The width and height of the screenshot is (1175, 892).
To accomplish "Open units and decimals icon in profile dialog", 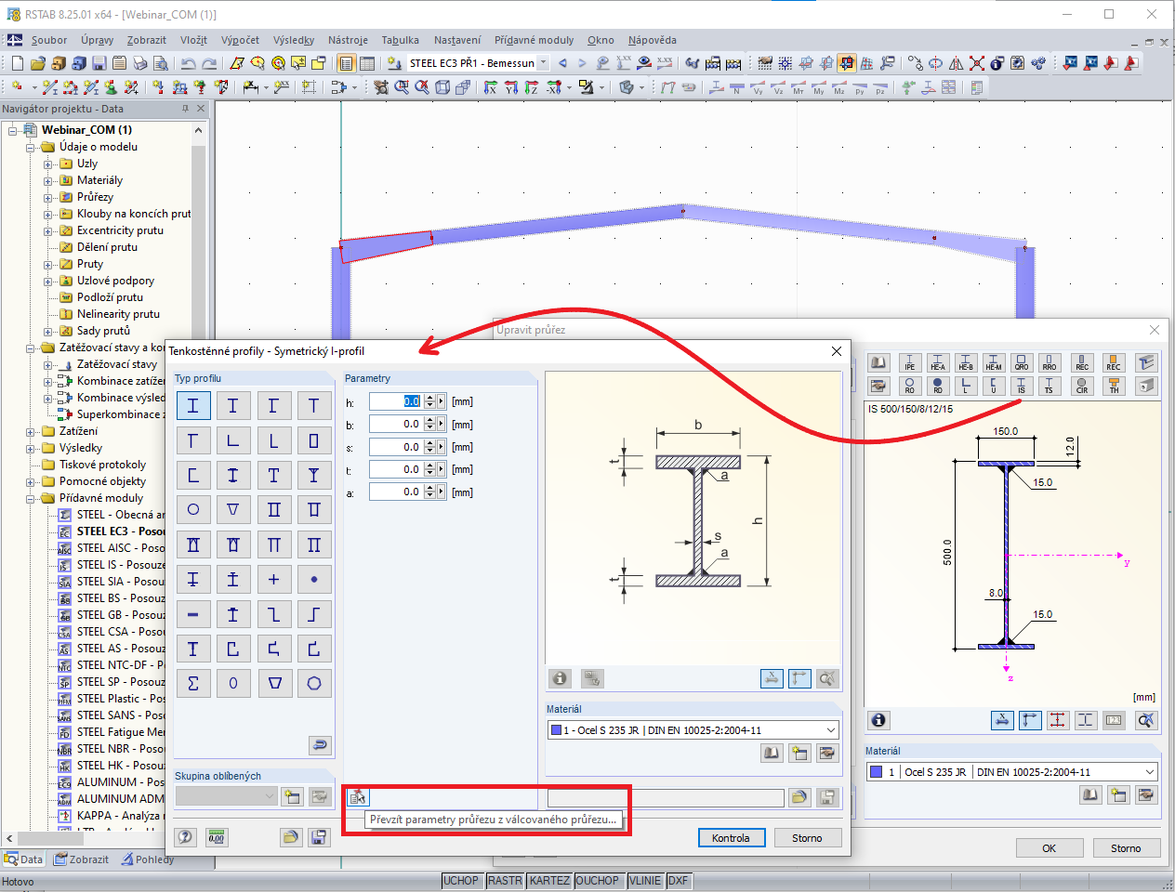I will (216, 837).
